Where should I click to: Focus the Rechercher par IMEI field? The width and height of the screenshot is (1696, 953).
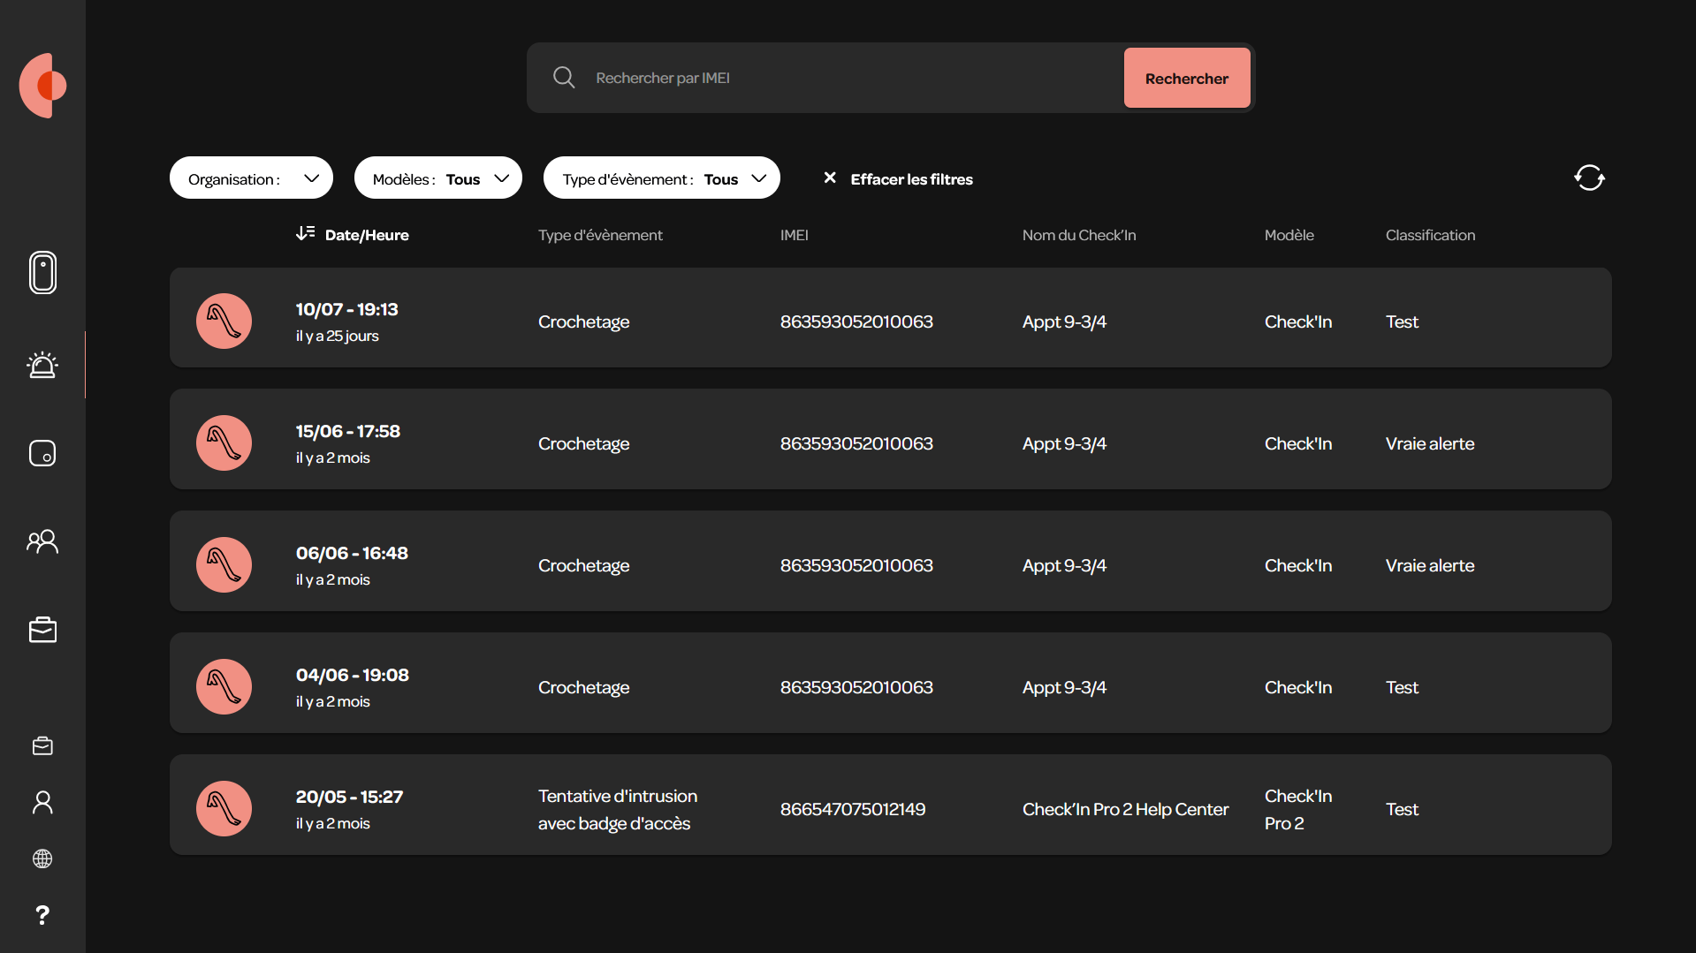pos(848,78)
